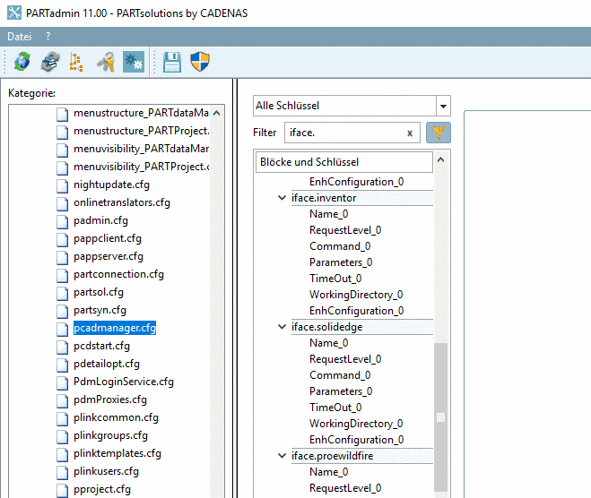Clear the filter text with the x

point(410,133)
